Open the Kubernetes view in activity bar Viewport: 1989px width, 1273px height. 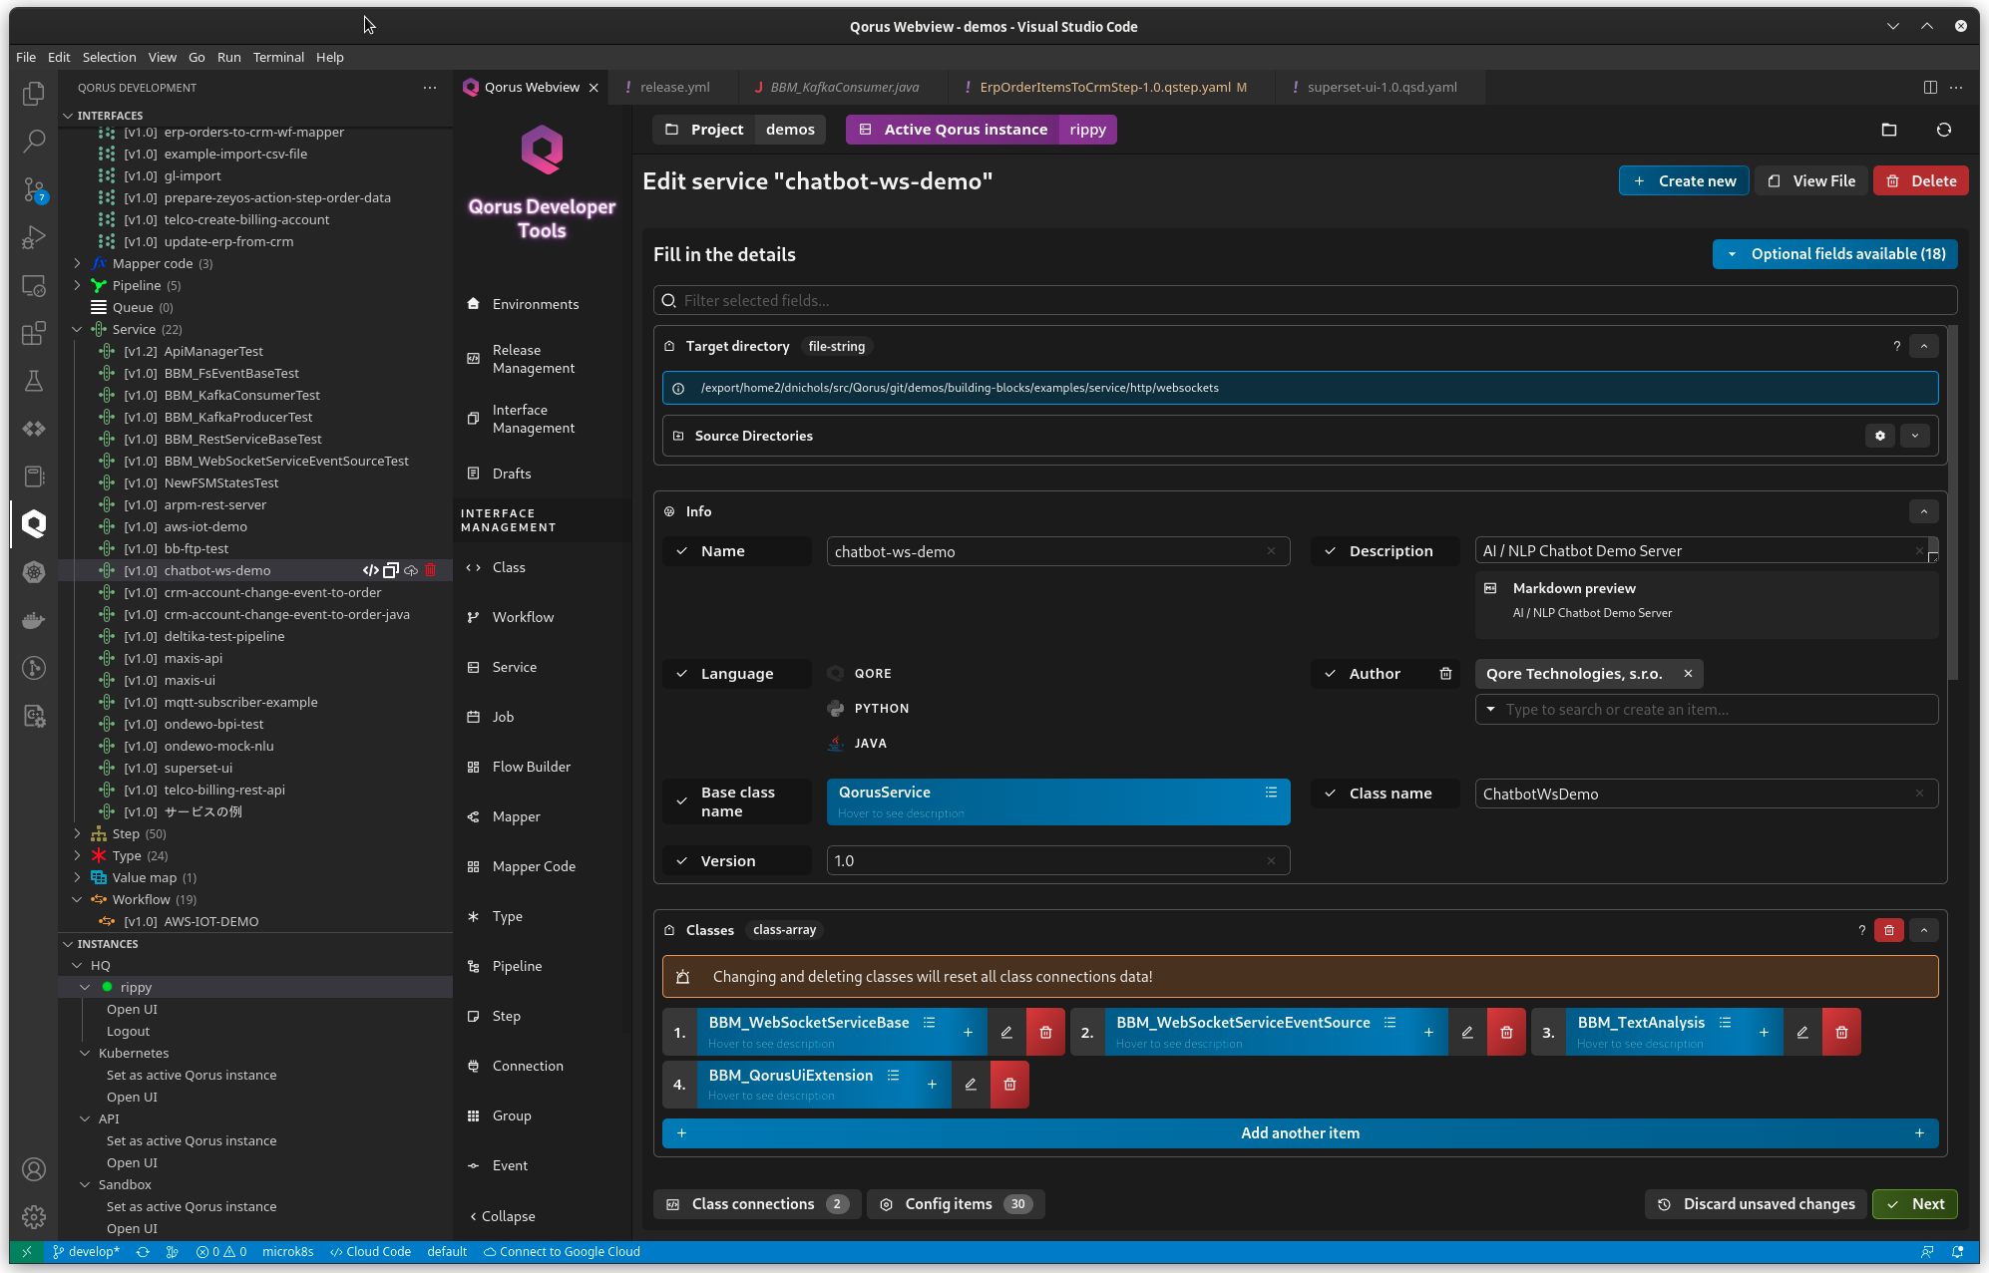click(34, 571)
